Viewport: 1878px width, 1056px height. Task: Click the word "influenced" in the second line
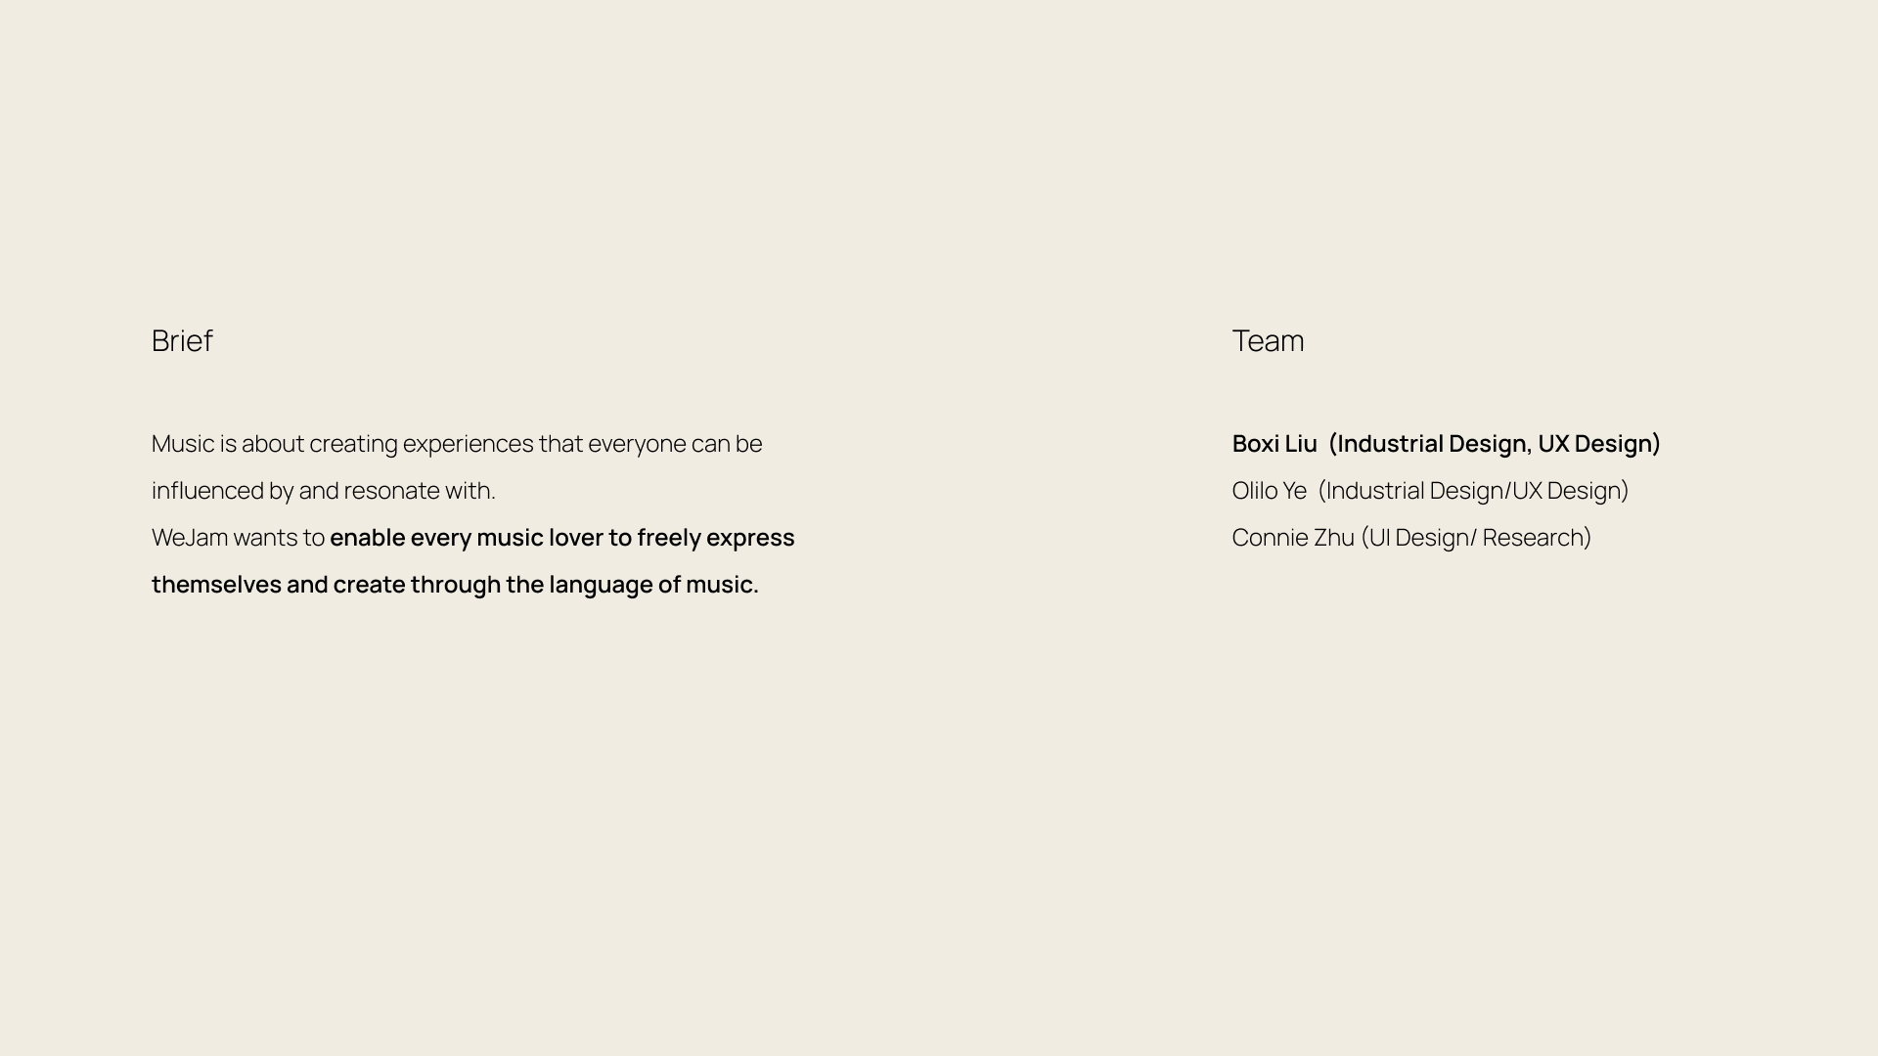click(207, 491)
